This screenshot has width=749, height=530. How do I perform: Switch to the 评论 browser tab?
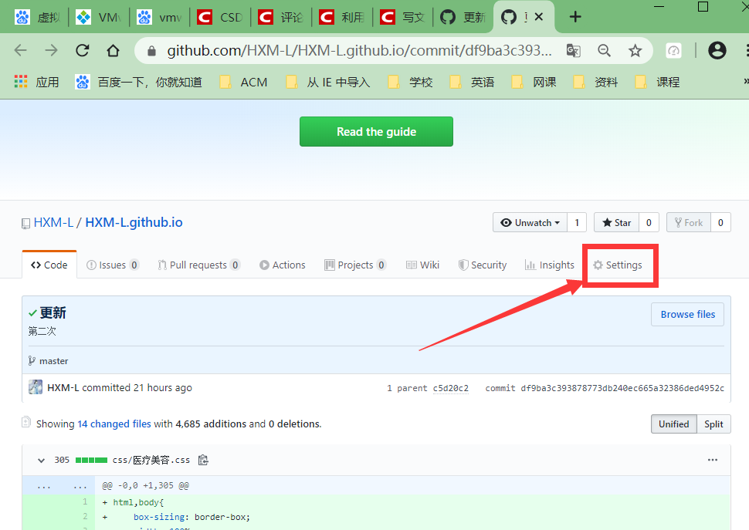282,17
